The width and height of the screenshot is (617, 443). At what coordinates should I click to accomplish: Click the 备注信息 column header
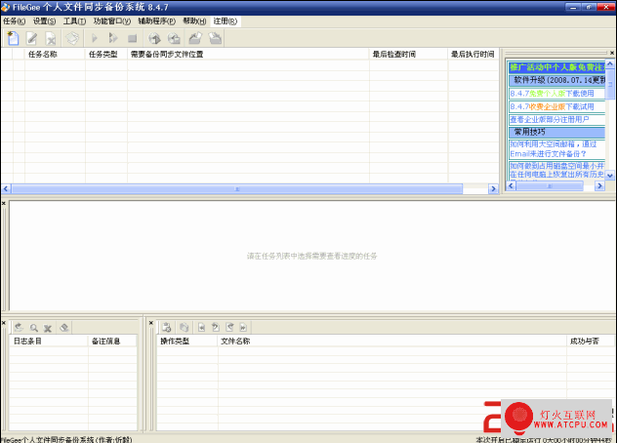(x=112, y=342)
